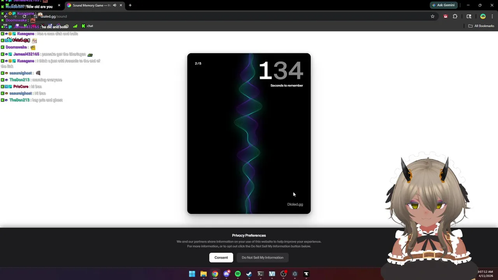Open the Windows Start menu

point(192,274)
